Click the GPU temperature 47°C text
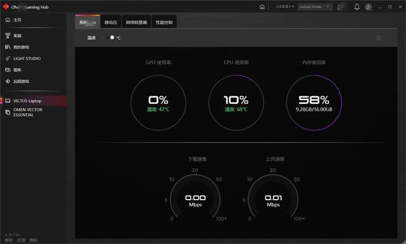406x244 pixels. (158, 110)
